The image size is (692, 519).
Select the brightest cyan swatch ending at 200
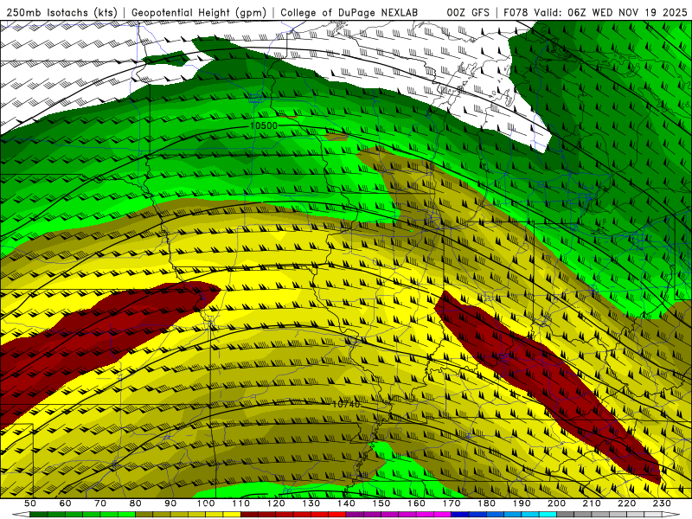[548, 515]
